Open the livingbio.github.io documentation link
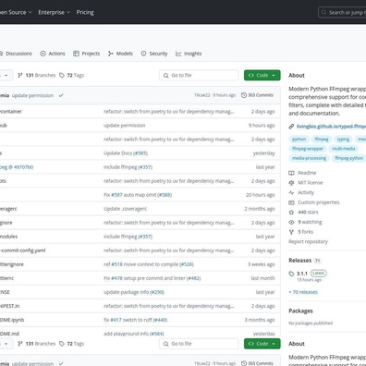 [331, 127]
